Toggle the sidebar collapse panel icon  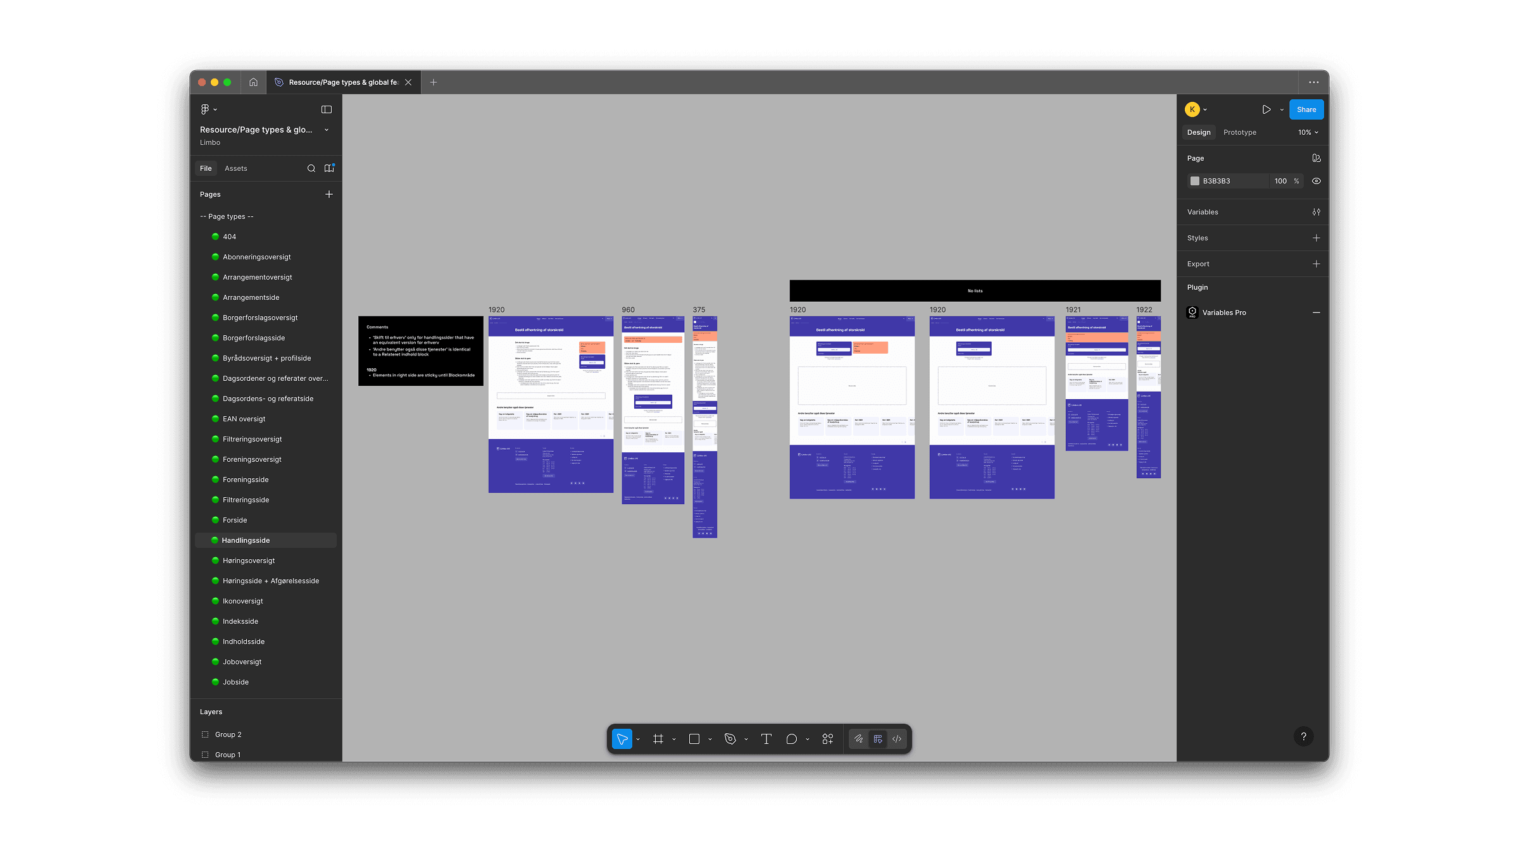(x=327, y=109)
